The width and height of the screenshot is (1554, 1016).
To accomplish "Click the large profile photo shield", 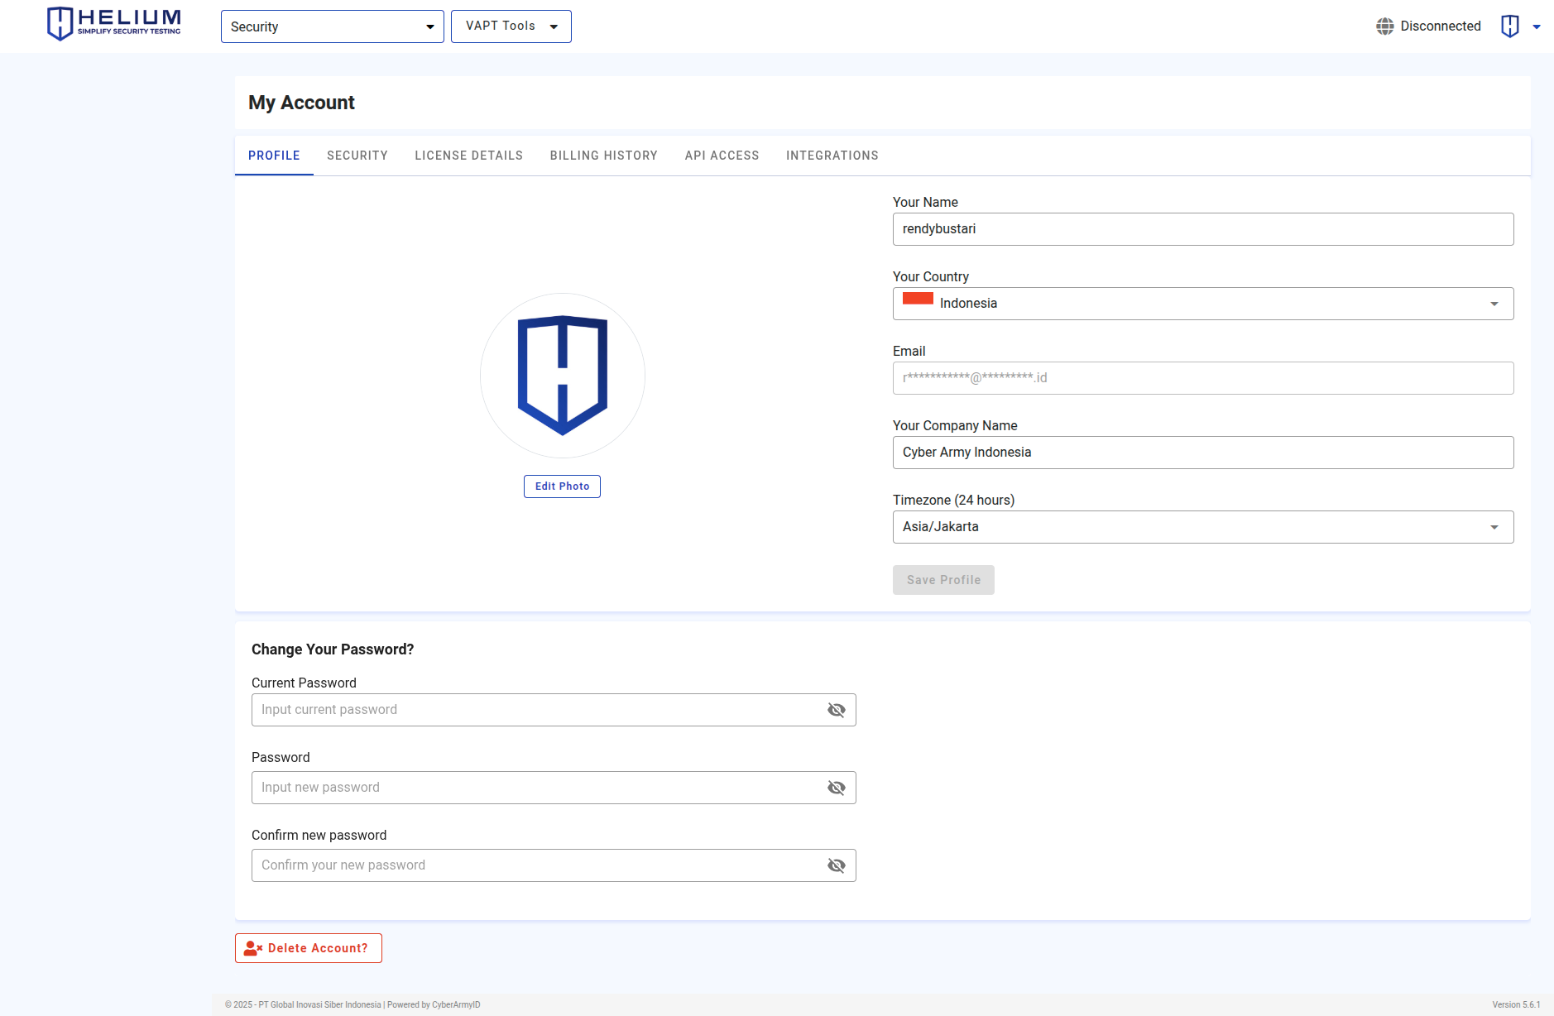I will [563, 376].
